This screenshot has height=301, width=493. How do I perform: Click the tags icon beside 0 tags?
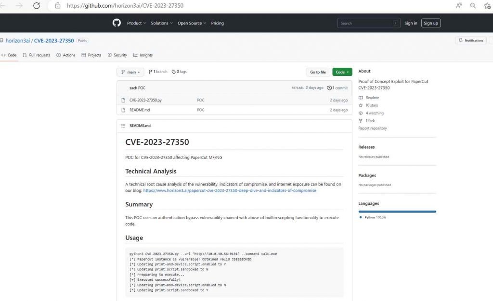(x=173, y=72)
